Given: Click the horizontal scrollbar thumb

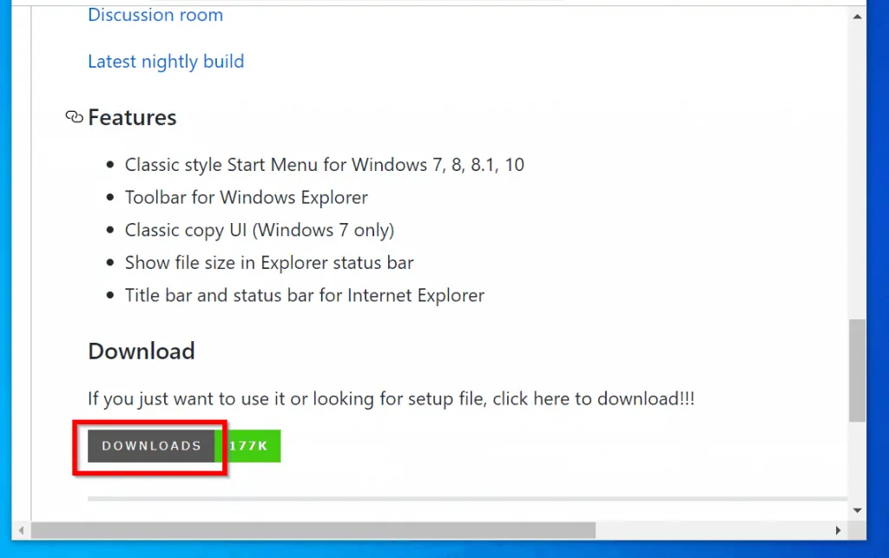Looking at the screenshot, I should coord(313,529).
